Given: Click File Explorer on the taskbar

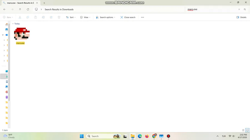Looking at the screenshot, I should coord(132,136).
